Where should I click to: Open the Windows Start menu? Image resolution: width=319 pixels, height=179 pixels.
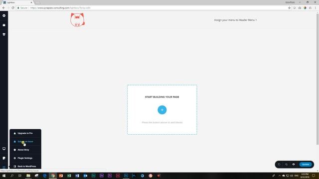pyautogui.click(x=4, y=176)
